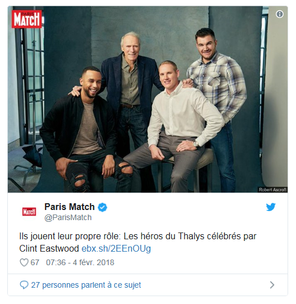Screen dimensions: 296x304
Task: Open the ebx.sh/2EEnOUg link
Action: click(x=116, y=249)
